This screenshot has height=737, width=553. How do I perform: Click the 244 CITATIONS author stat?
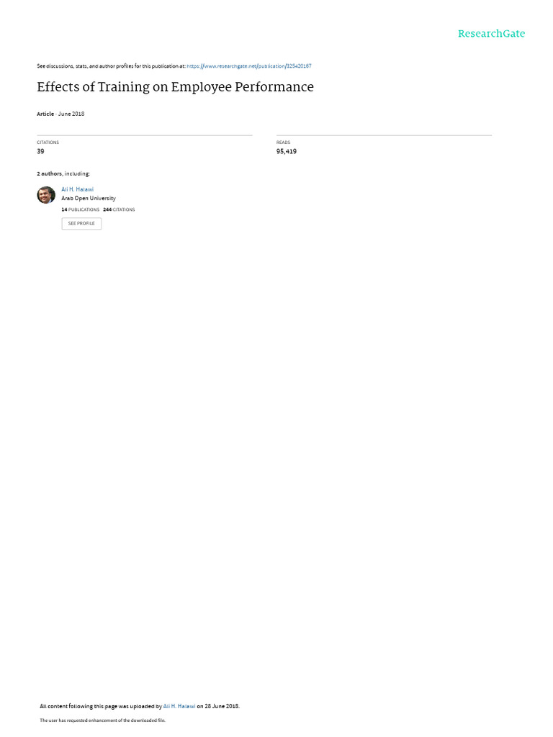(119, 209)
